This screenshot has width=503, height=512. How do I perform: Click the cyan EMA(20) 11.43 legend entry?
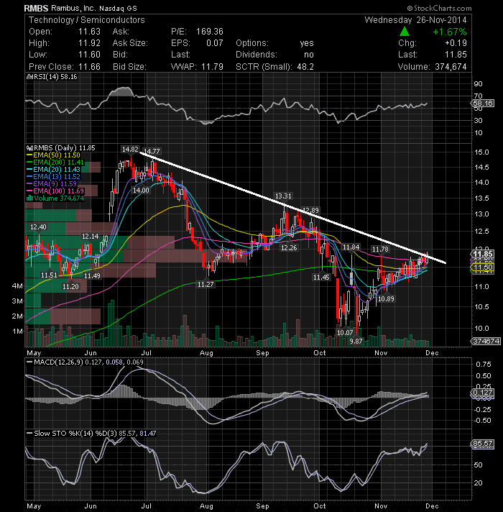53,170
